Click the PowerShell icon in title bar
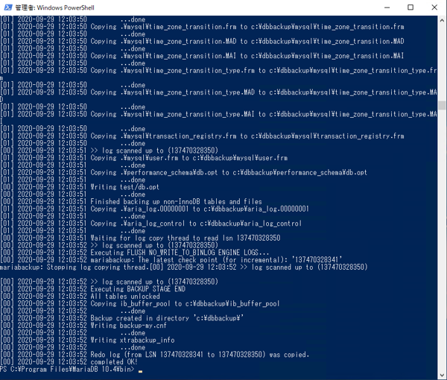The image size is (447, 380). [7, 7]
